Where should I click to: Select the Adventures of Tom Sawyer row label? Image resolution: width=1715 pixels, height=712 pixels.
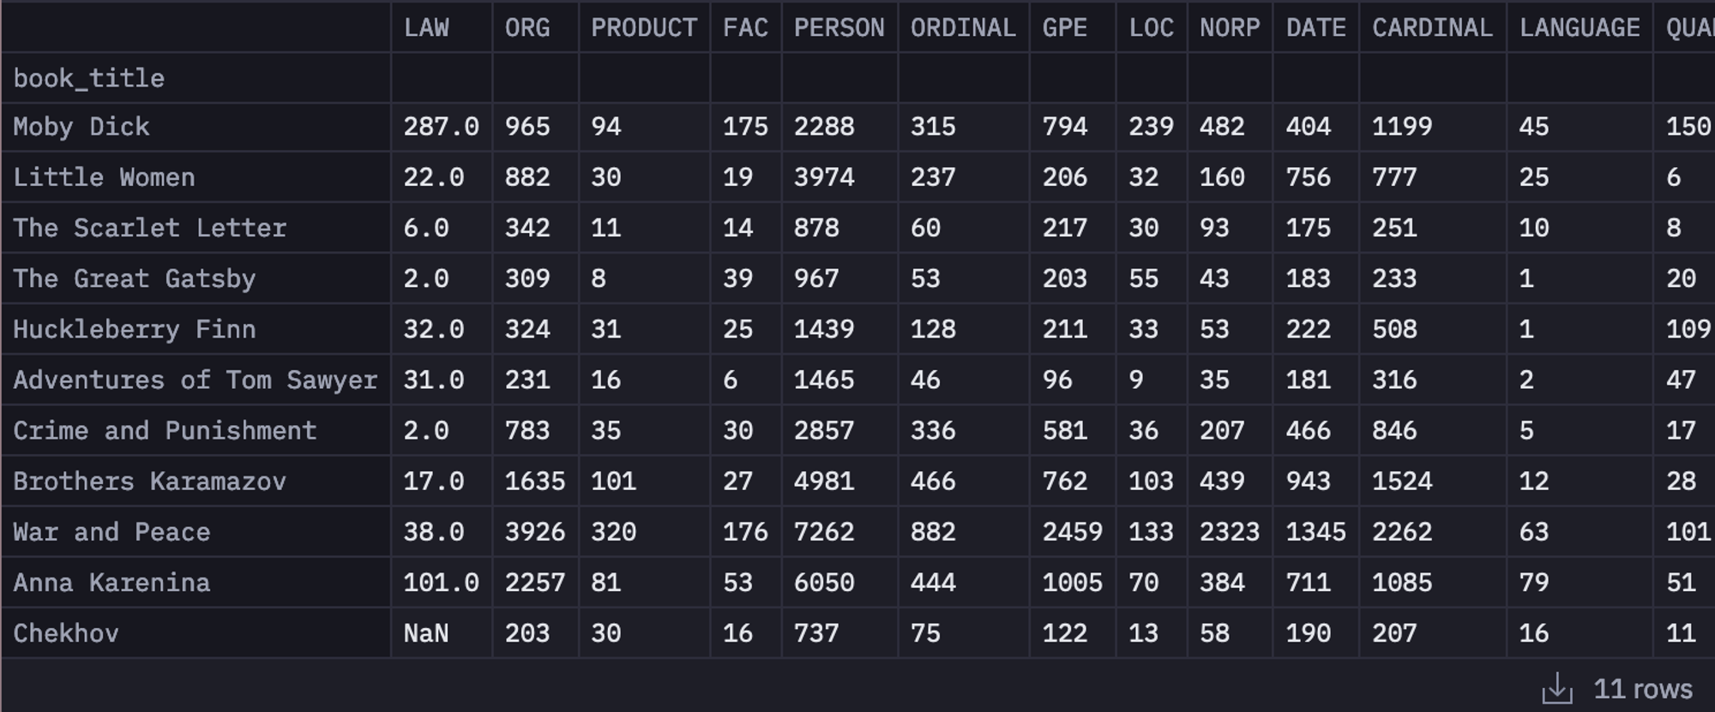(196, 380)
